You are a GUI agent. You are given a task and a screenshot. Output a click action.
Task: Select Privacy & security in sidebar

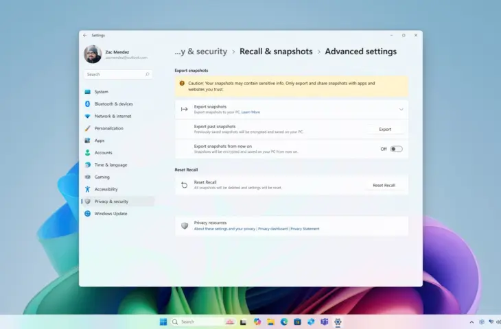coord(118,202)
